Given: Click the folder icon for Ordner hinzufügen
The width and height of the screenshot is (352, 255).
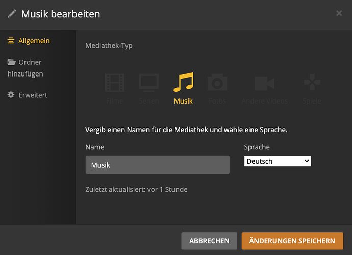Looking at the screenshot, I should tap(12, 62).
